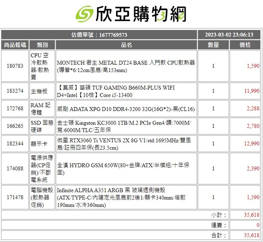This screenshot has height=242, width=263.
Task: Click the price 2,288
Action: tap(253, 109)
